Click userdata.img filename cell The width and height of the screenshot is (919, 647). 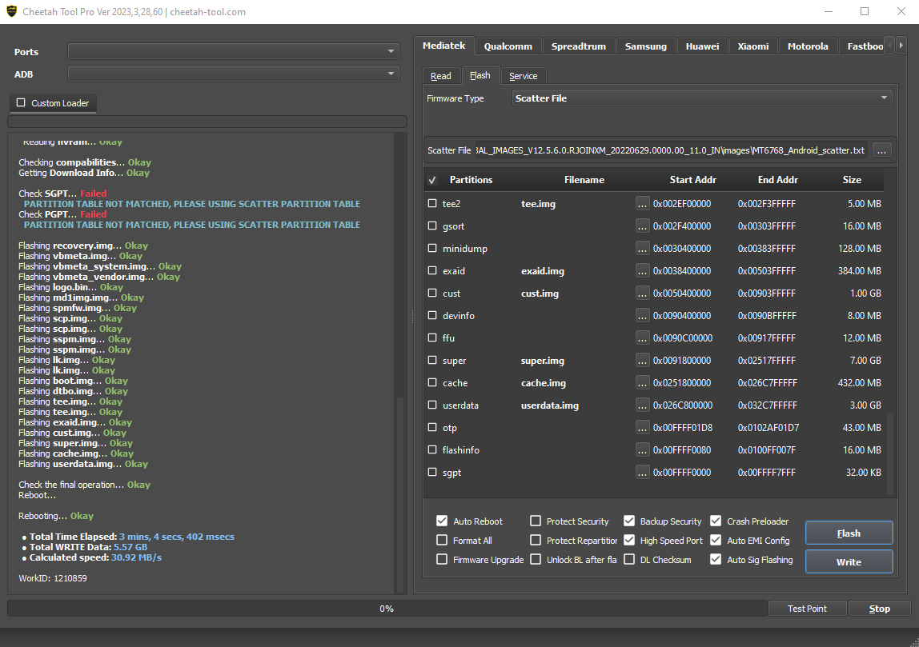pos(550,405)
